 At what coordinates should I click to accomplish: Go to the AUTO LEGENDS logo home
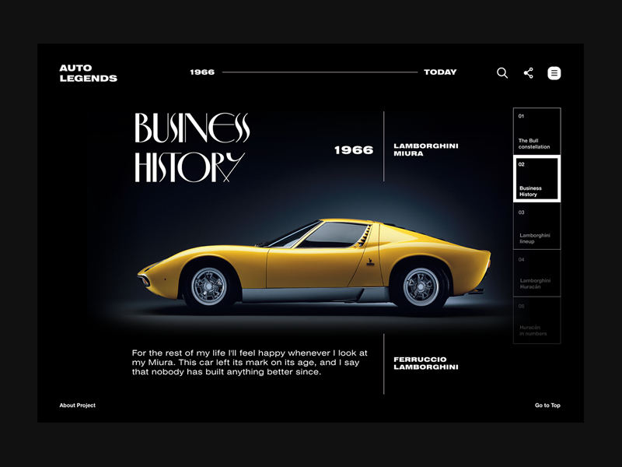[x=88, y=73]
